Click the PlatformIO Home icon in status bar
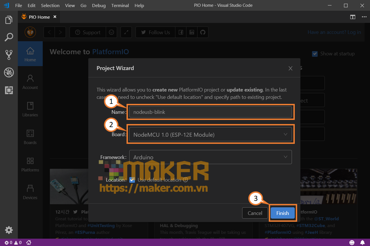This screenshot has height=246, width=370. [29, 243]
